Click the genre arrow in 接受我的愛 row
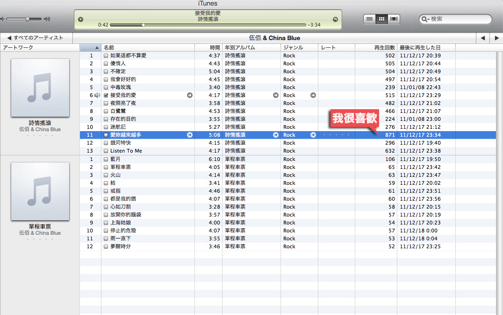Viewport: 503px width, 315px height. [313, 95]
